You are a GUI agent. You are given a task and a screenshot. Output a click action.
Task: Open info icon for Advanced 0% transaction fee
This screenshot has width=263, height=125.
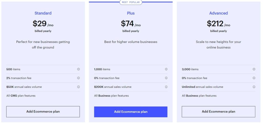click(x=254, y=78)
